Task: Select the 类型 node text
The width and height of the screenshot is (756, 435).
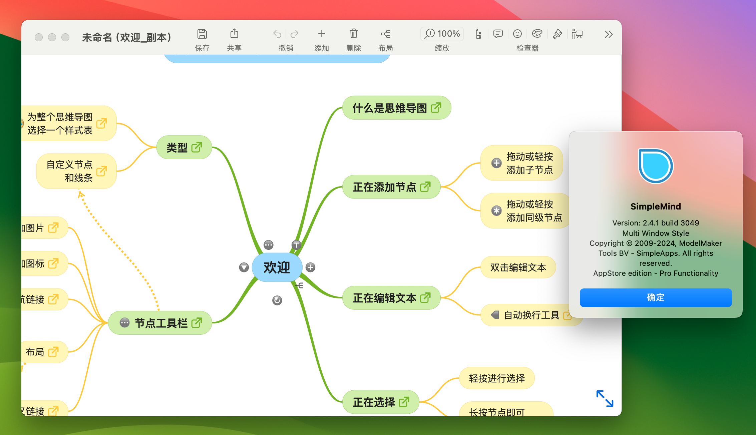Action: (x=177, y=148)
